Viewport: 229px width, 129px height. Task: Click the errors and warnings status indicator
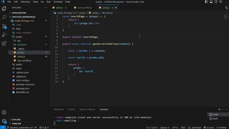(44, 128)
